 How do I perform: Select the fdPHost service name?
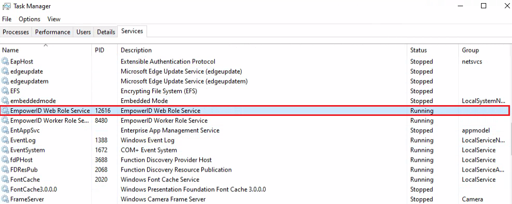coord(21,160)
